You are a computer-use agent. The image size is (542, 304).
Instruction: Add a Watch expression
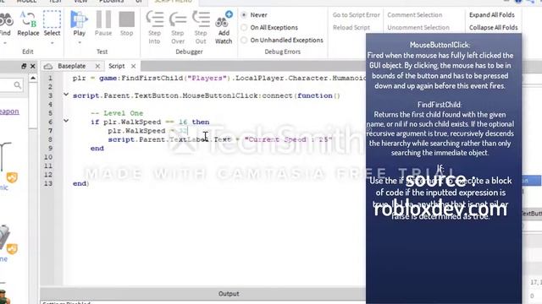224,28
